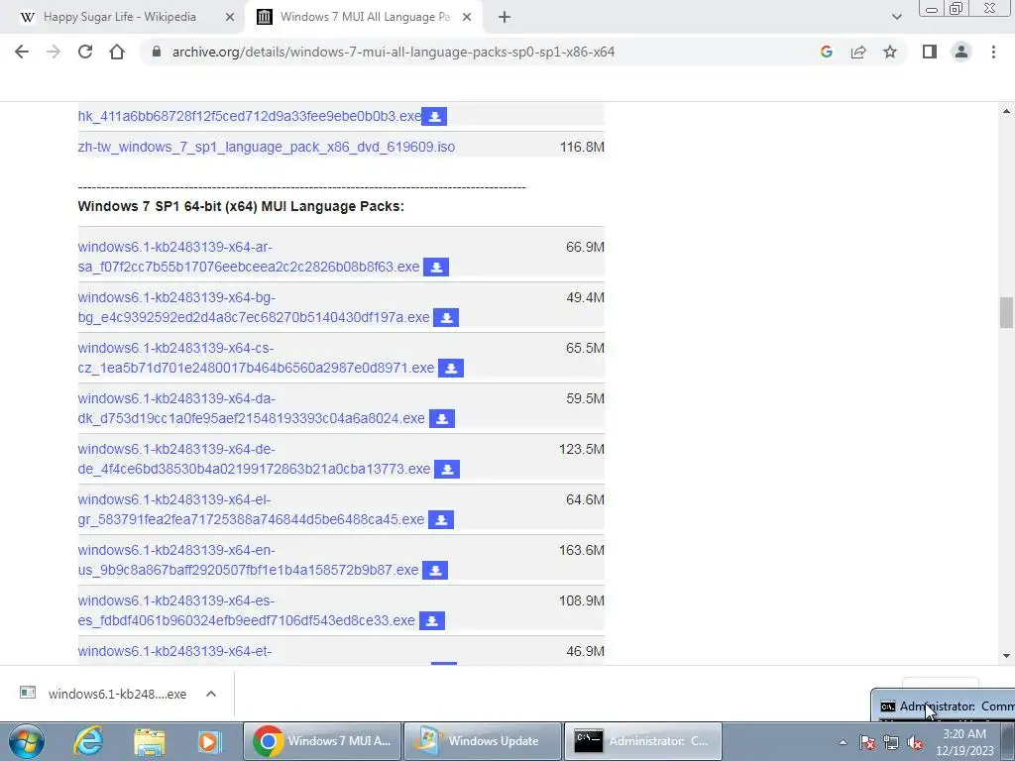The height and width of the screenshot is (761, 1015).
Task: Open the x64 de-de exe file link
Action: (254, 459)
